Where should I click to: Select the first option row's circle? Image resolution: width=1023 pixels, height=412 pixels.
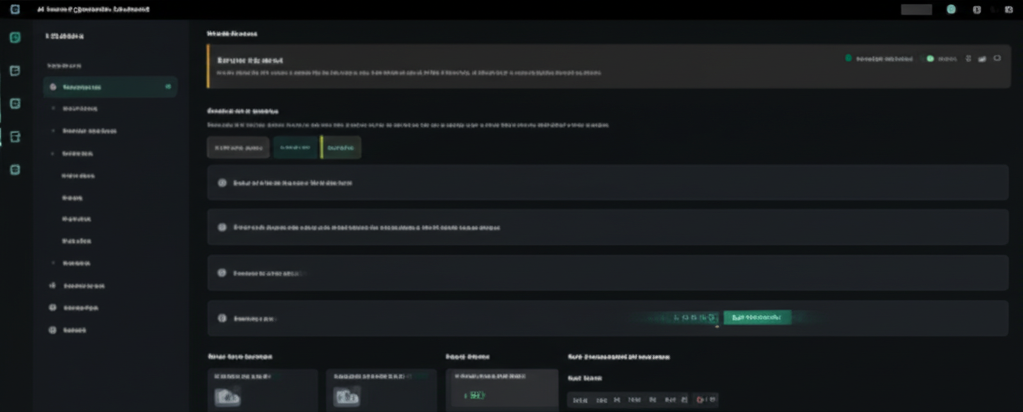[x=222, y=184]
